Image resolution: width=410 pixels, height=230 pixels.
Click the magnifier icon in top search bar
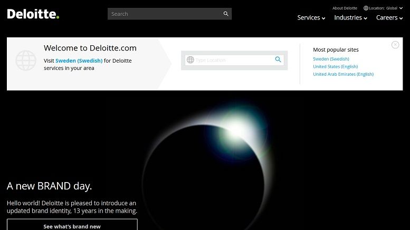click(x=226, y=14)
